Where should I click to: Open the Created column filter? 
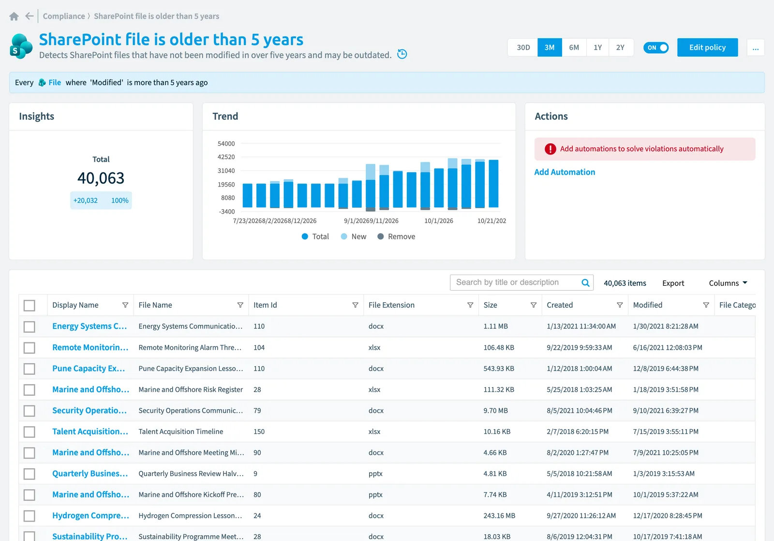[620, 305]
